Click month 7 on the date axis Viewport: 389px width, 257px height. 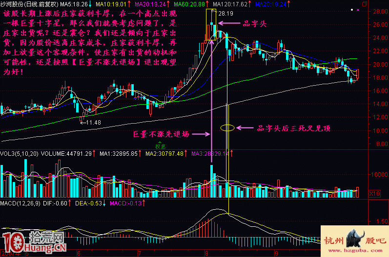140,254
